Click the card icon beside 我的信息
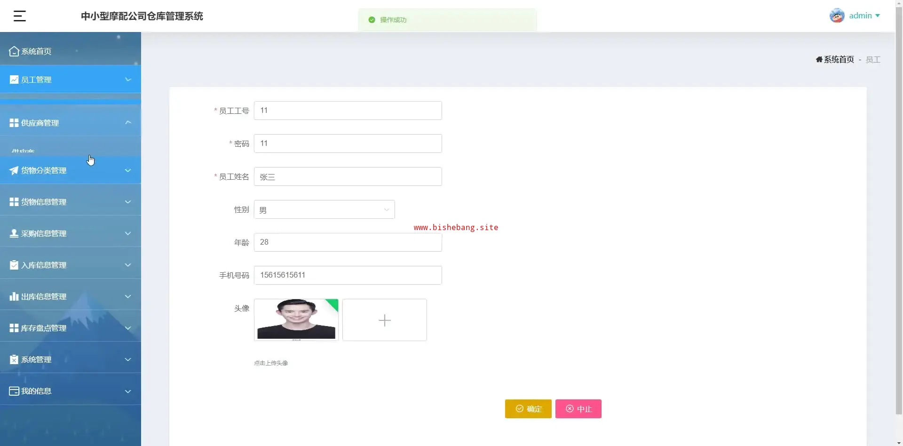Image resolution: width=903 pixels, height=446 pixels. [14, 391]
